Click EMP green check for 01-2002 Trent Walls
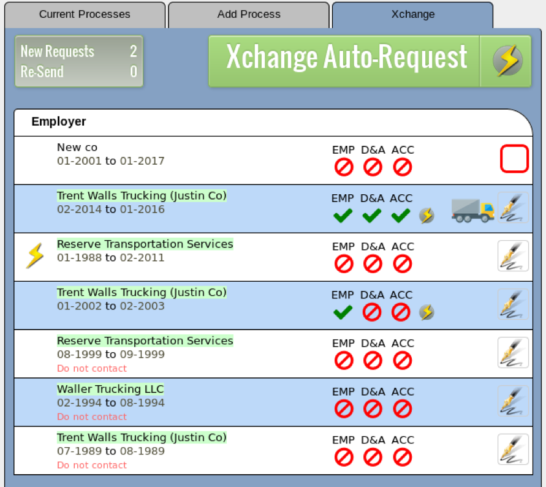 click(343, 312)
